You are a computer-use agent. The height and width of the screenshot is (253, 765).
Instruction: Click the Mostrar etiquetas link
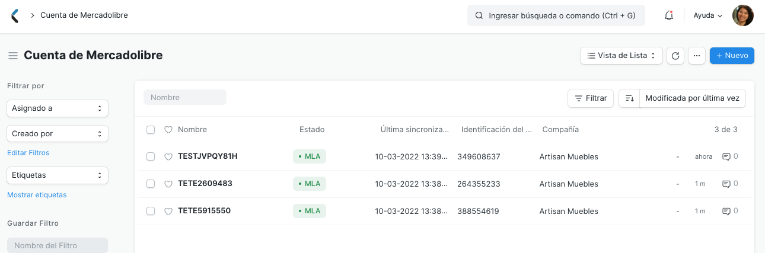(37, 195)
